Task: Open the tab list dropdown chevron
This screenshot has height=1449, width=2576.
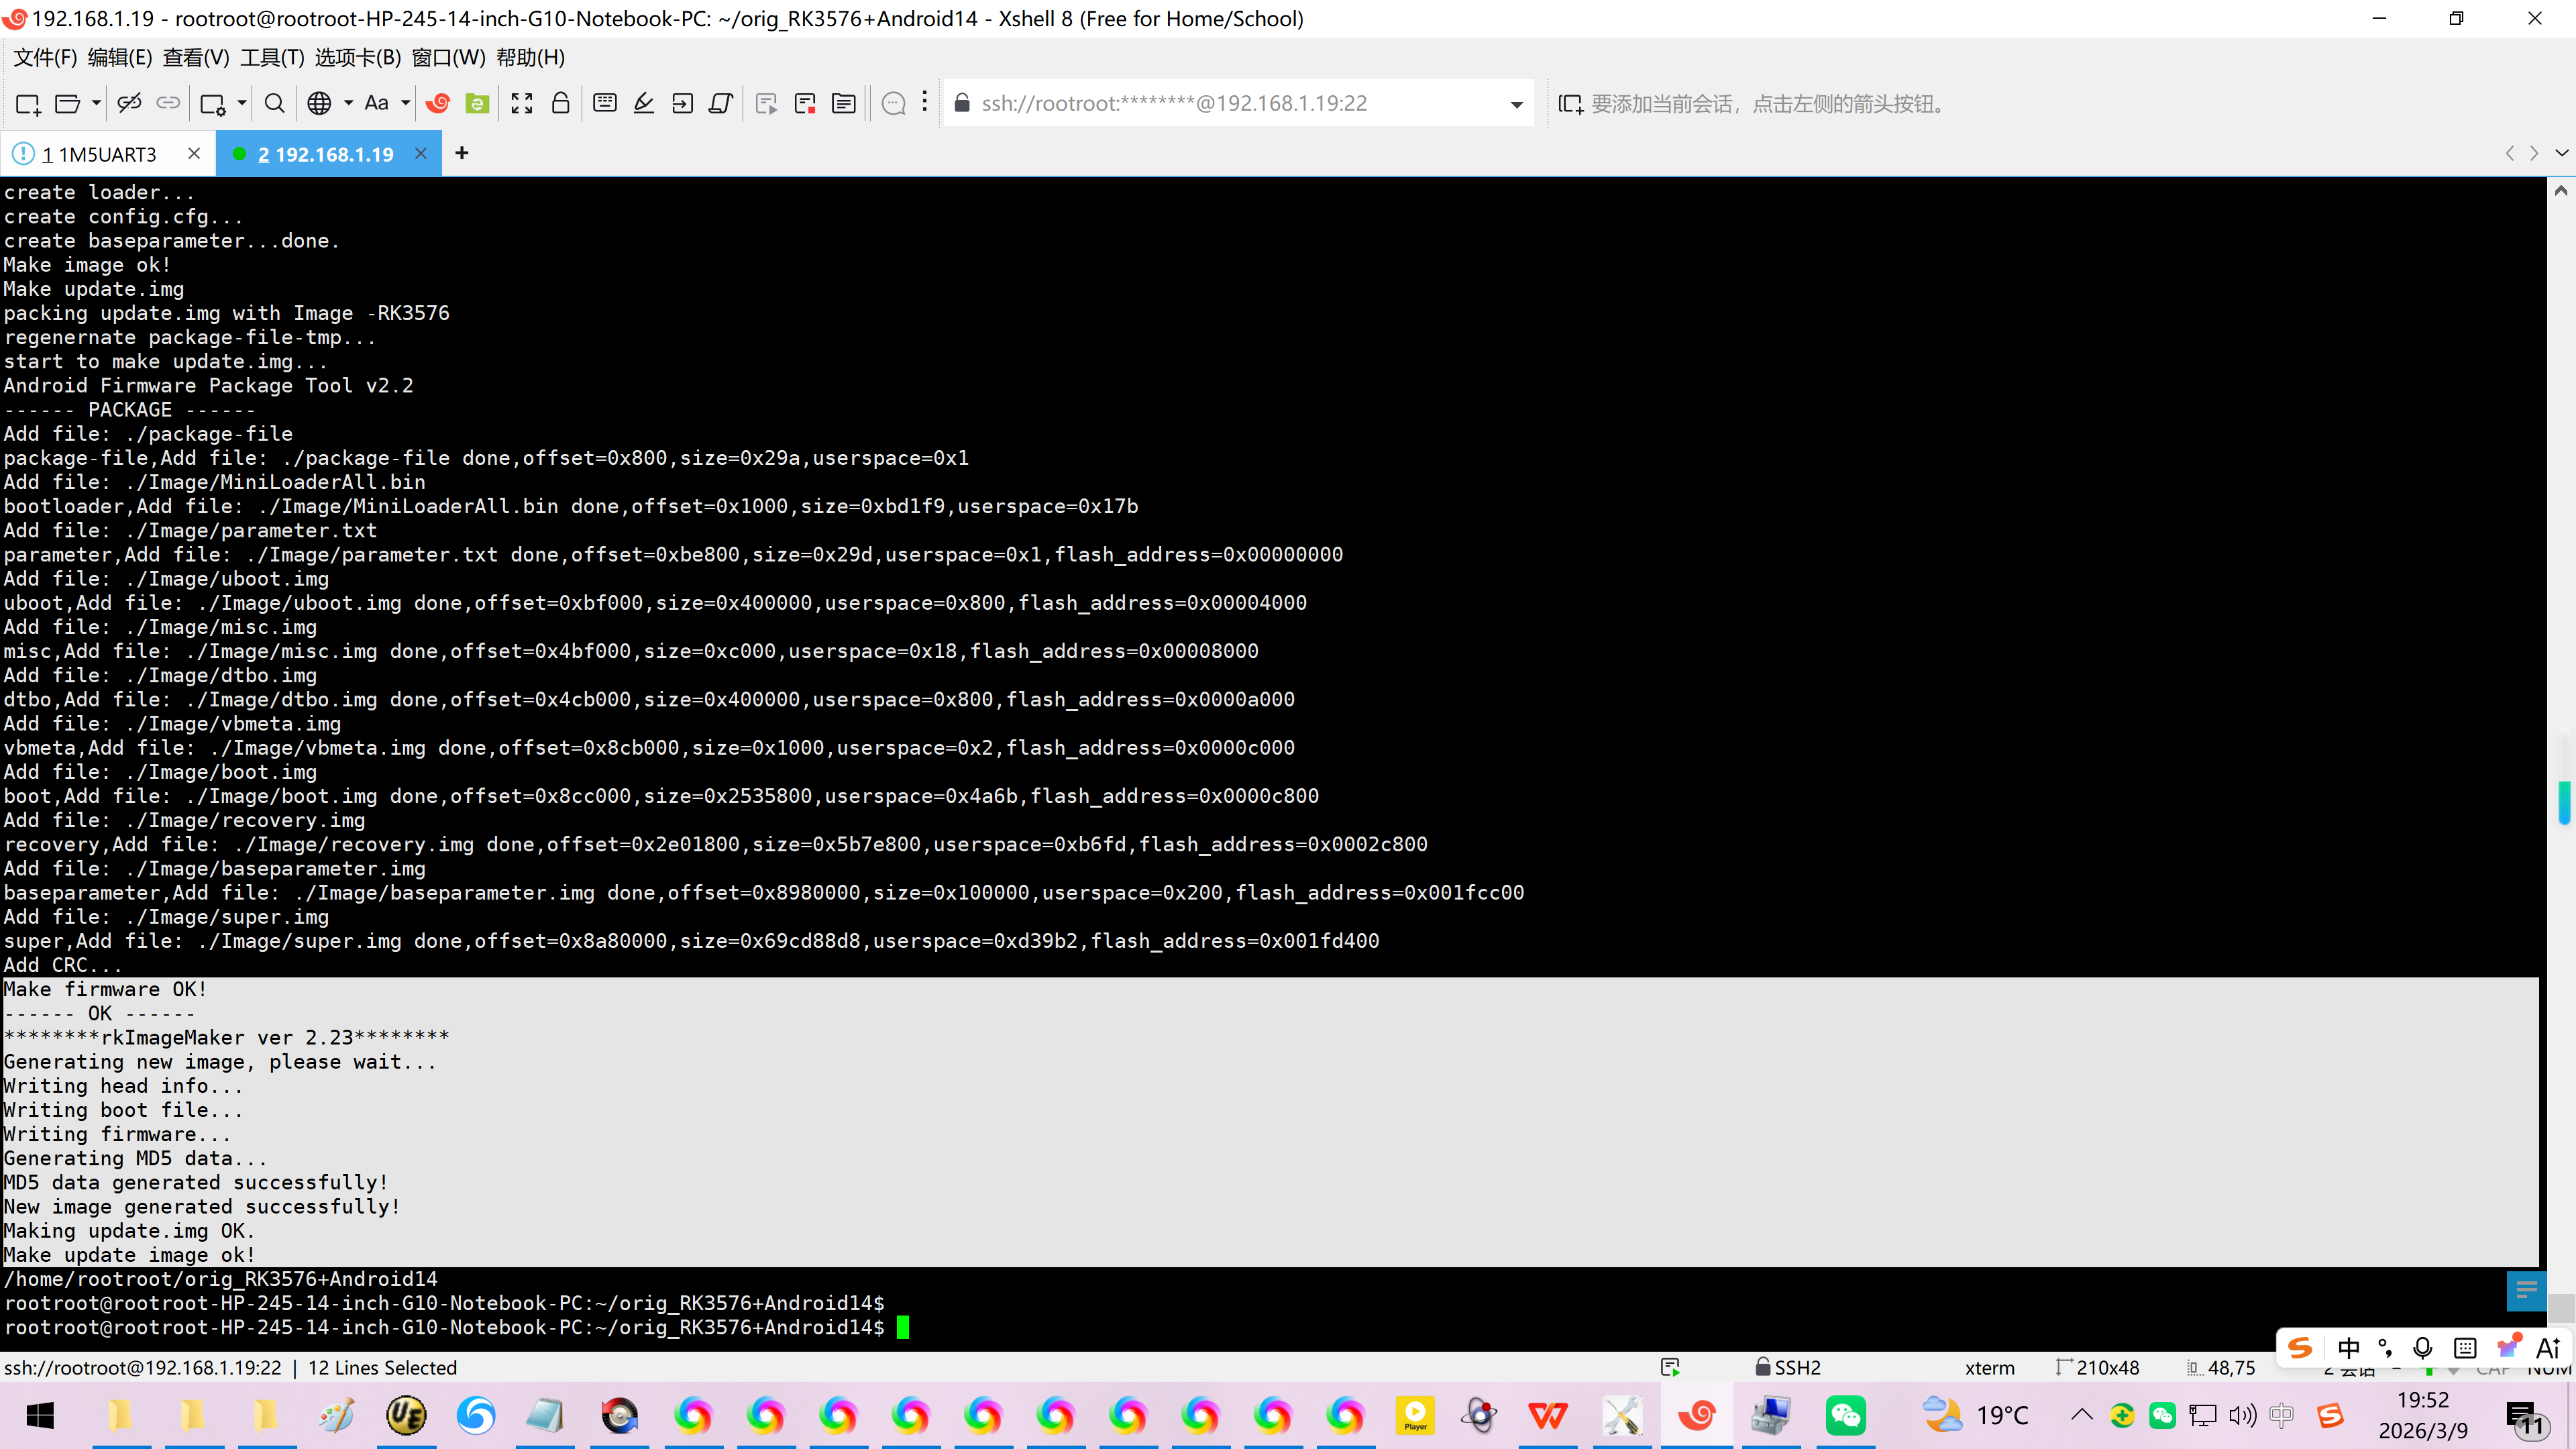Action: pyautogui.click(x=2561, y=153)
